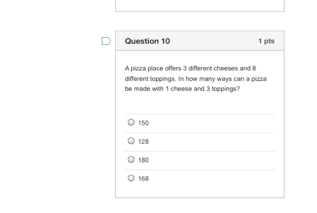
Task: Pick the radio button for 180
Action: (x=131, y=160)
